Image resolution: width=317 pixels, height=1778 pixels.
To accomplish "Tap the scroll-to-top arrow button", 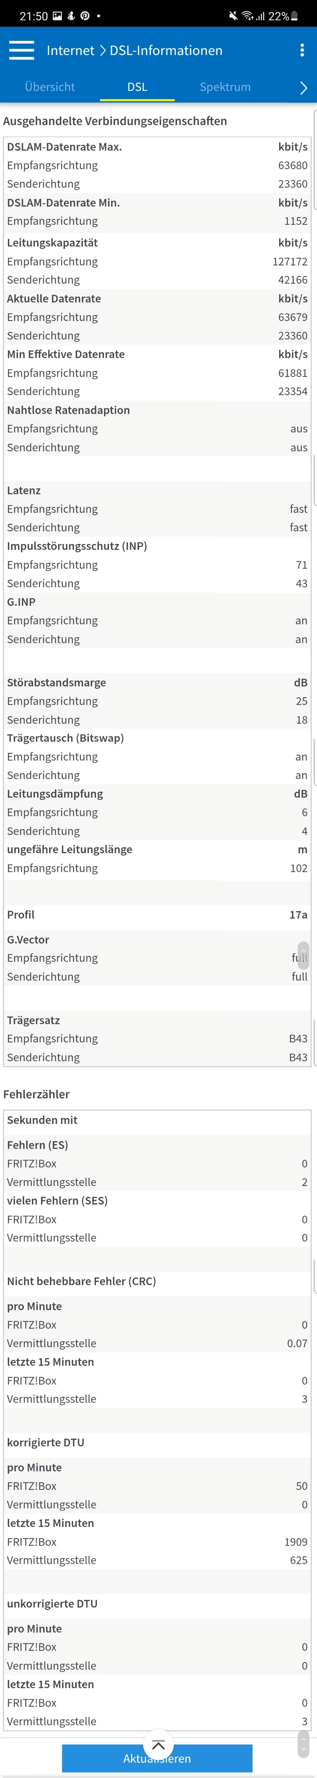I will point(158,1746).
